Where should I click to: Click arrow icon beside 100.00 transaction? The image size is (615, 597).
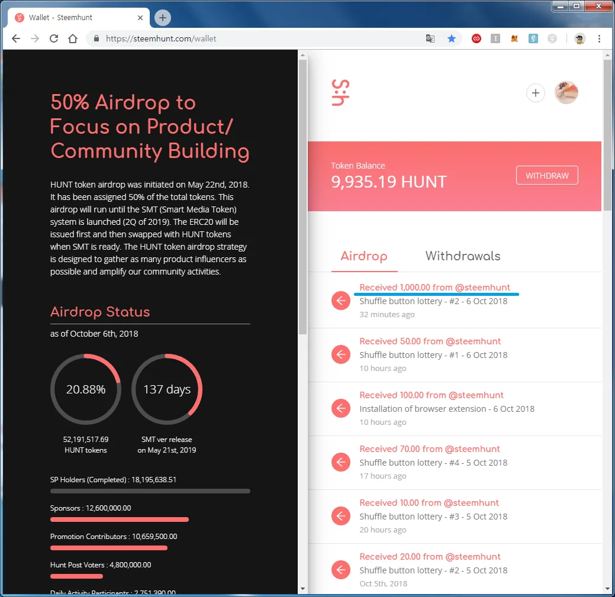point(341,408)
